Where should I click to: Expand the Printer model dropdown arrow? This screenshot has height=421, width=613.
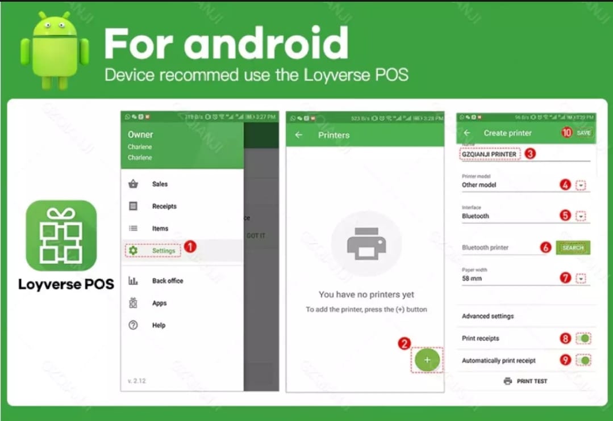coord(581,185)
